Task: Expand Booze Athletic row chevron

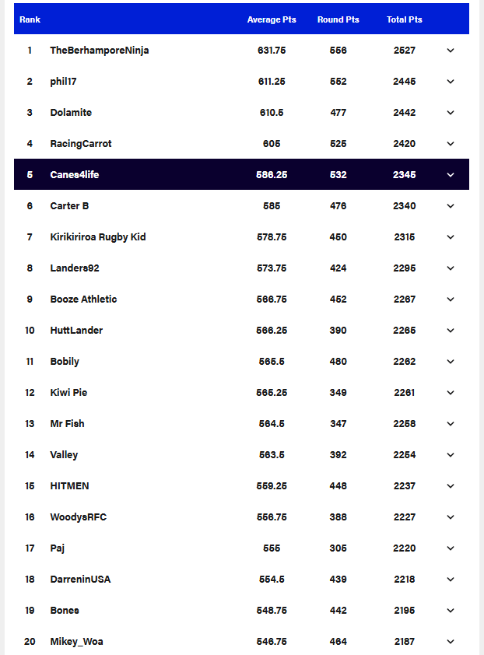Action: pos(451,299)
